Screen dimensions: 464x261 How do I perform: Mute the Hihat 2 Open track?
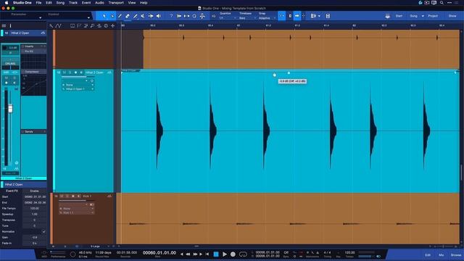(x=65, y=72)
